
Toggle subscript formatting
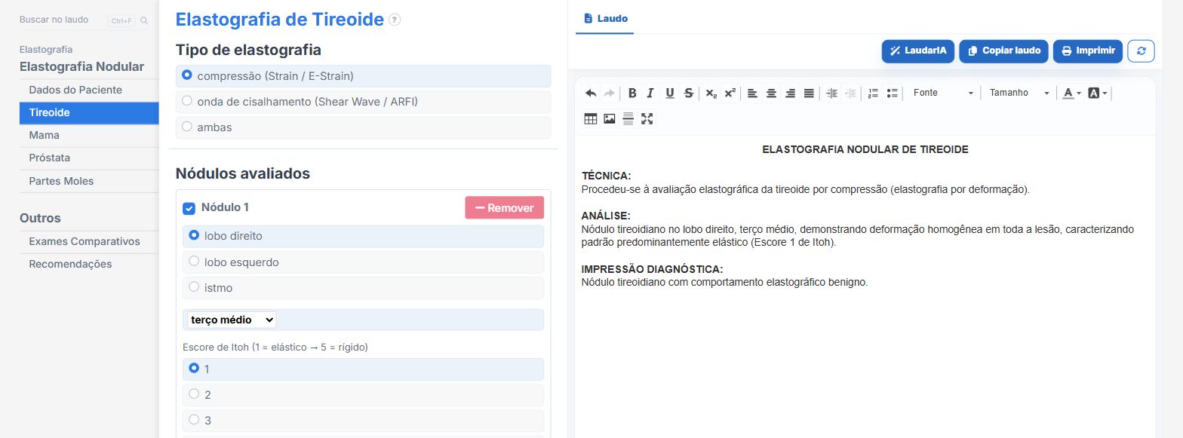(711, 93)
